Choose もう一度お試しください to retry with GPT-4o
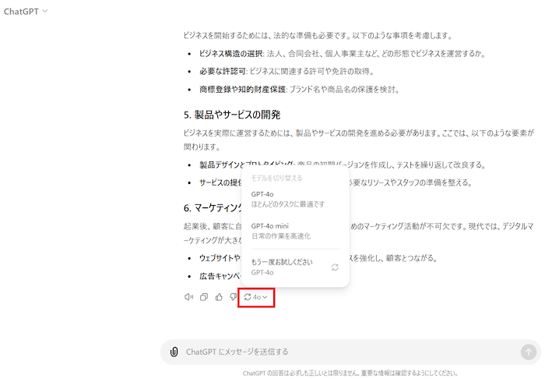The height and width of the screenshot is (379, 545). tap(282, 267)
